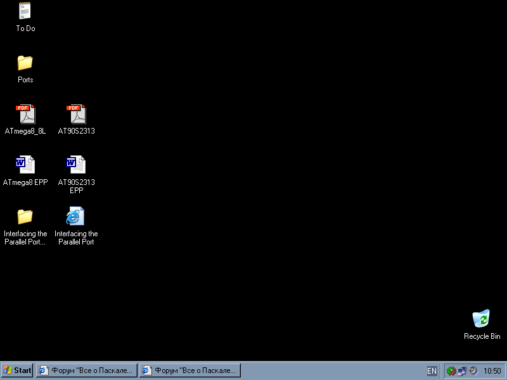Click the 'To Do' text label

point(25,28)
